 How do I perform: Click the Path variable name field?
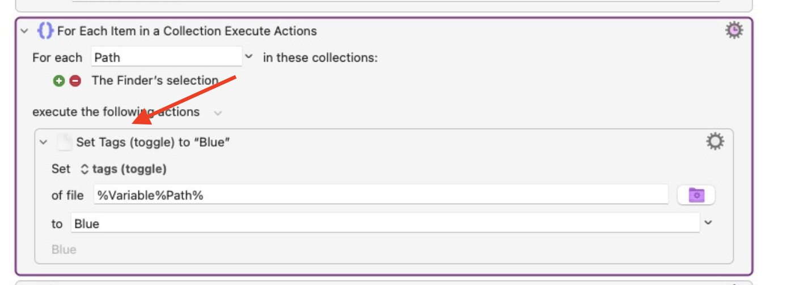166,57
